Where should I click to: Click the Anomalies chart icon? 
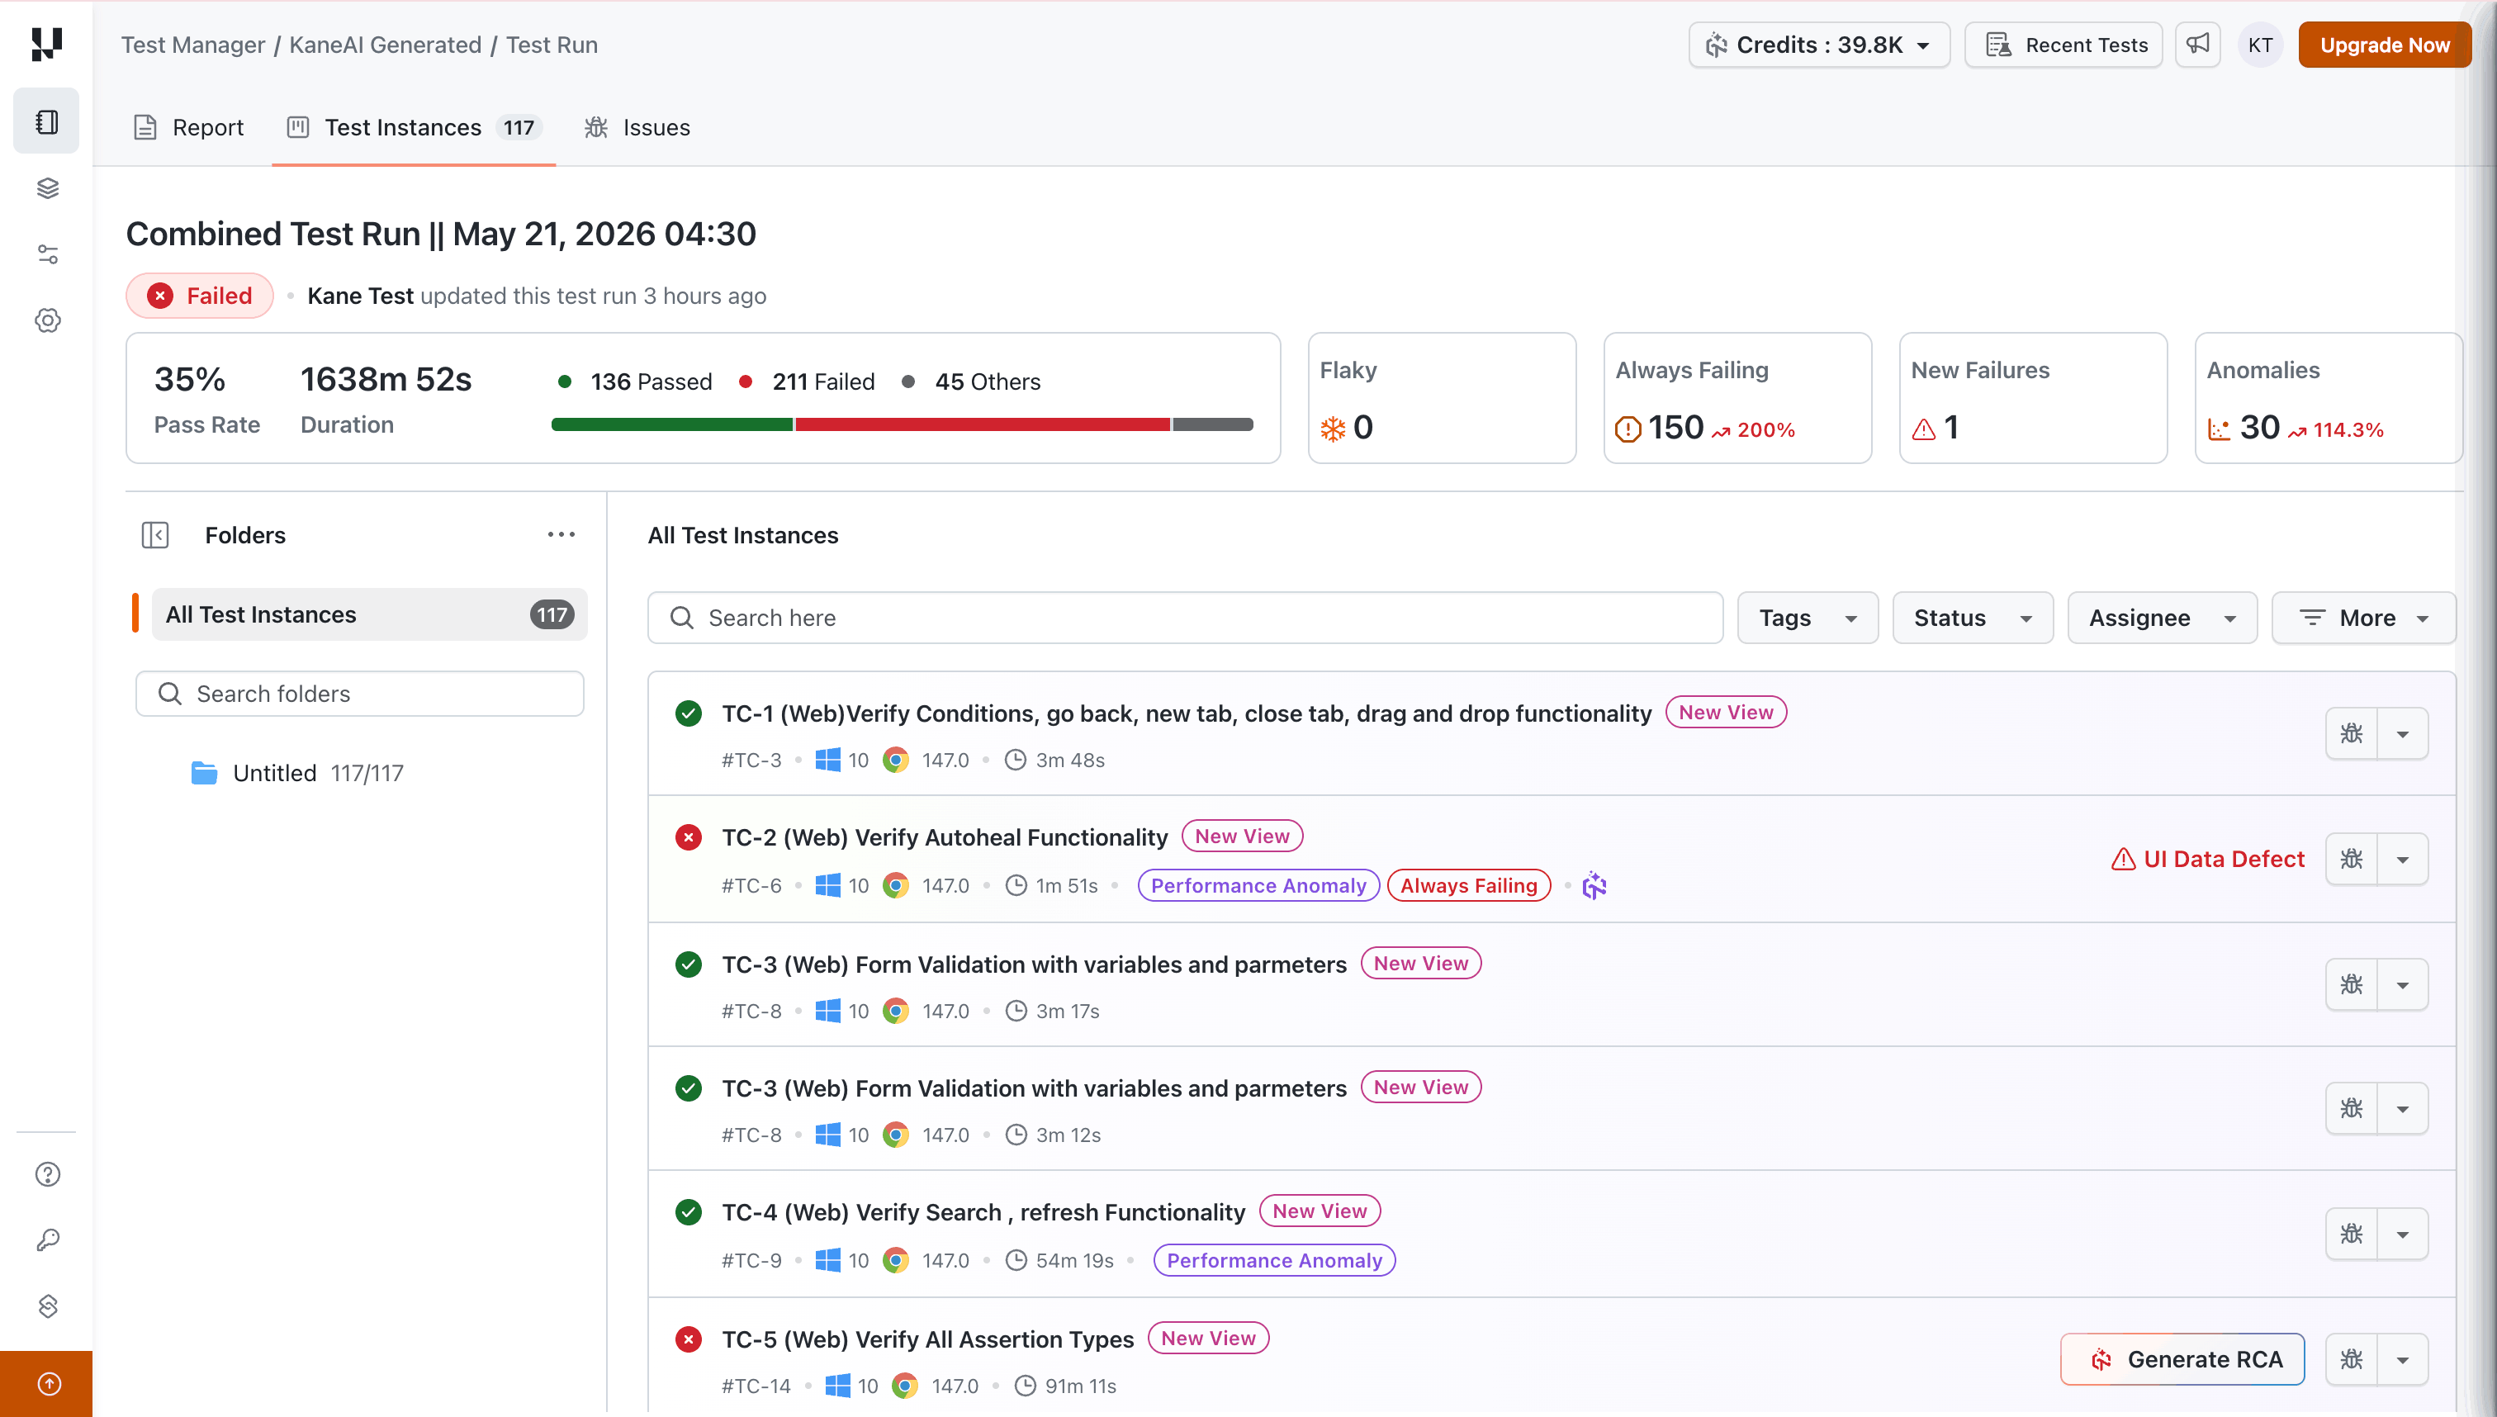pyautogui.click(x=2219, y=429)
